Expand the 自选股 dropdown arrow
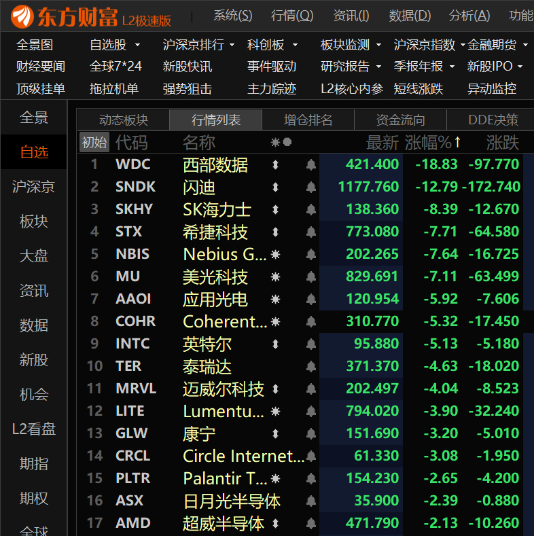Image resolution: width=534 pixels, height=536 pixels. (x=137, y=45)
